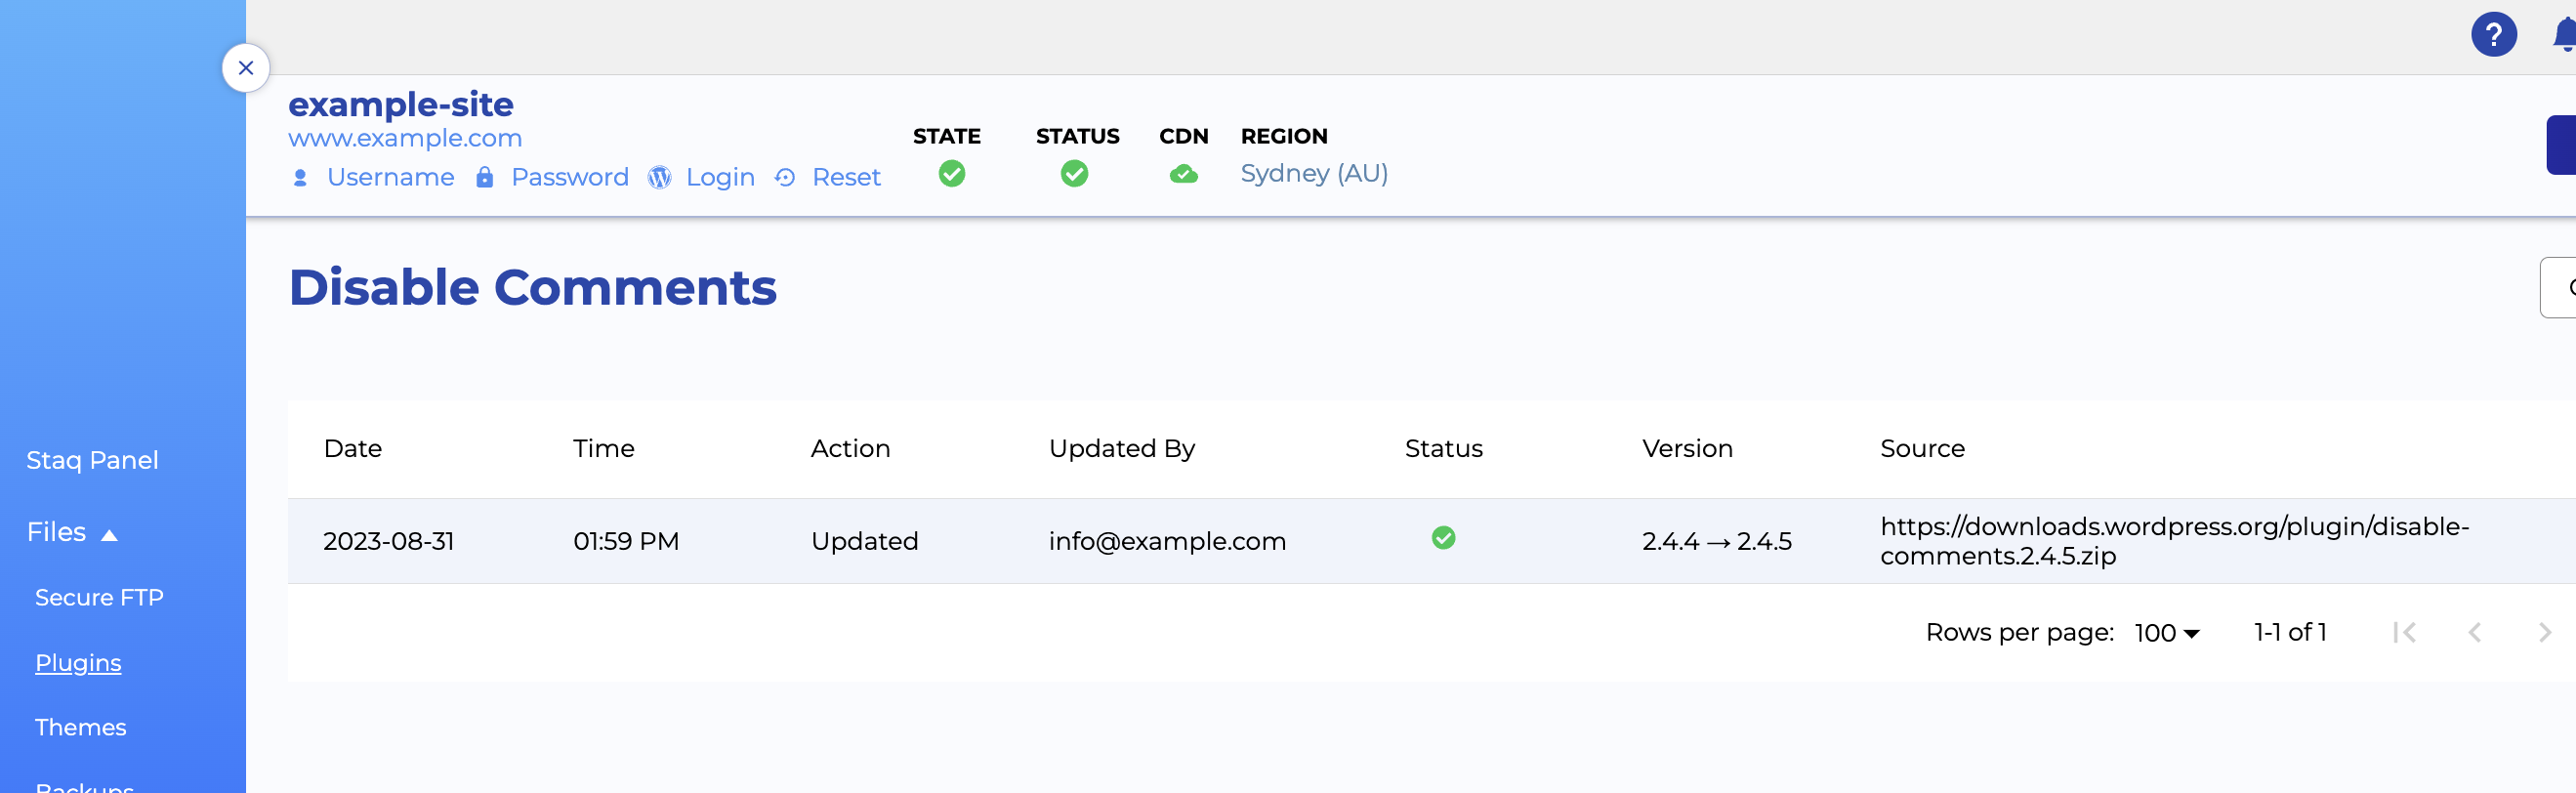Open Plugins in the sidebar
Viewport: 2576px width, 793px height.
[x=78, y=663]
